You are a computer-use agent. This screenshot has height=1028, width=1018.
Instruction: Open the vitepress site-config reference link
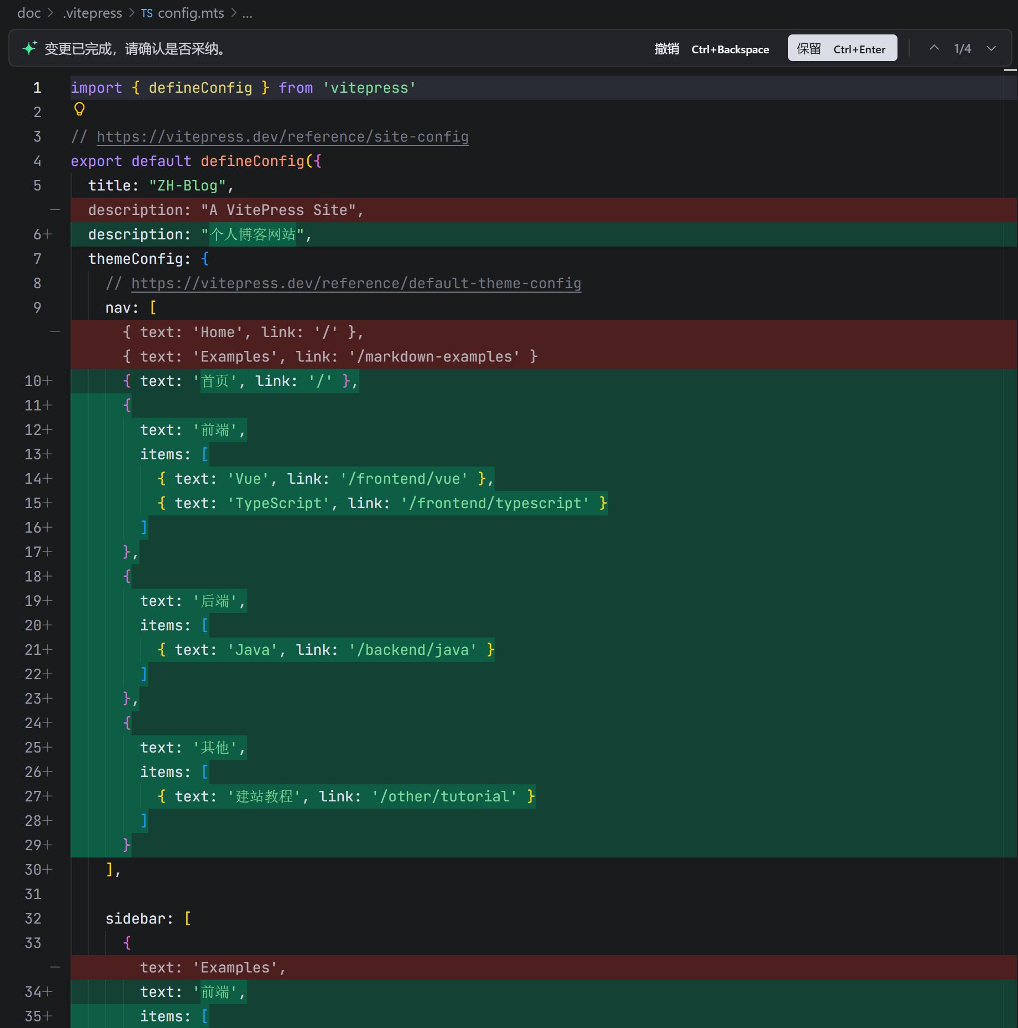(282, 137)
